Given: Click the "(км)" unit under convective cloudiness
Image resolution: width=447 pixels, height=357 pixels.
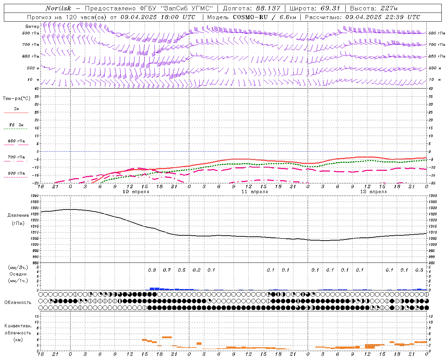Looking at the screenshot, I should tap(18, 340).
